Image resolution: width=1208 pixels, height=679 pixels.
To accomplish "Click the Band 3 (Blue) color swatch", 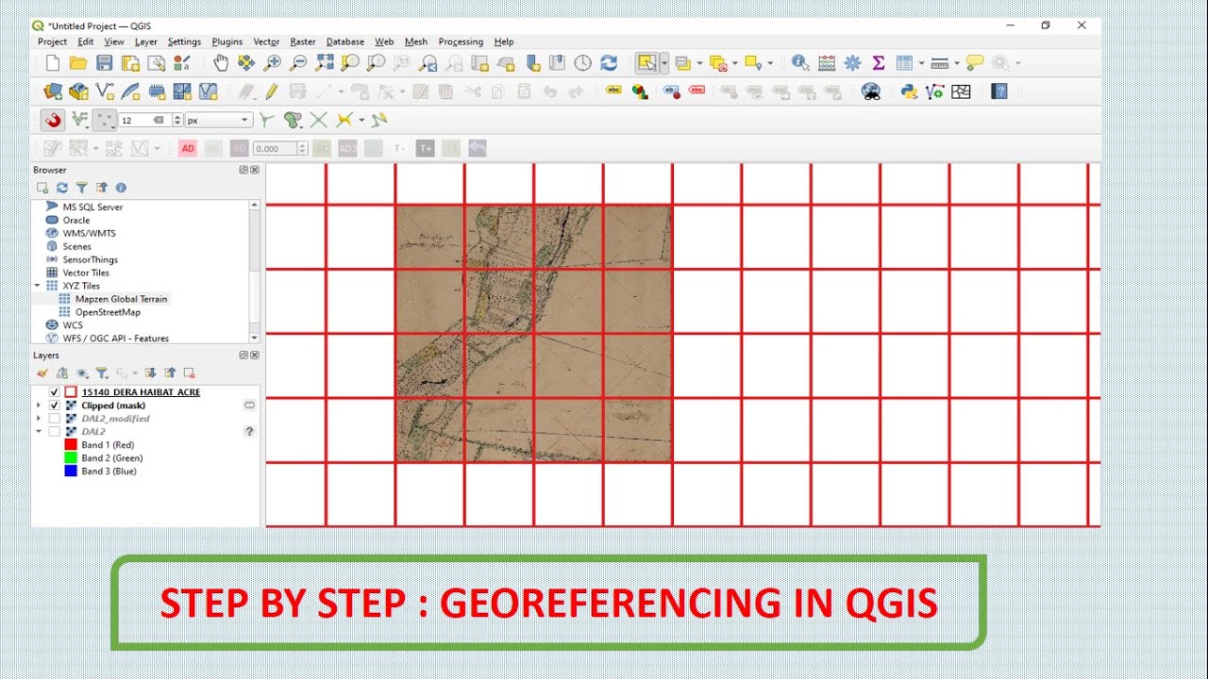I will 71,472.
